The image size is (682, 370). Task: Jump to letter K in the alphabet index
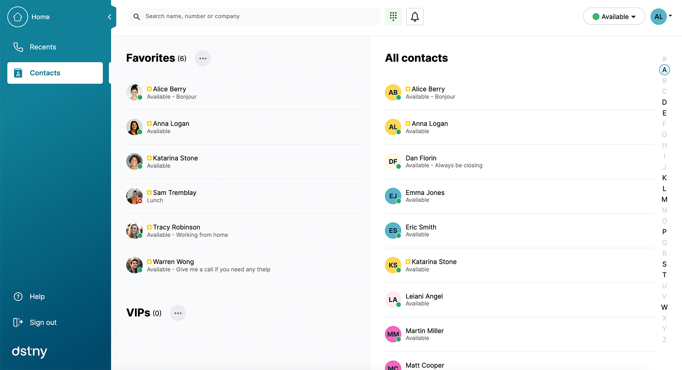664,178
